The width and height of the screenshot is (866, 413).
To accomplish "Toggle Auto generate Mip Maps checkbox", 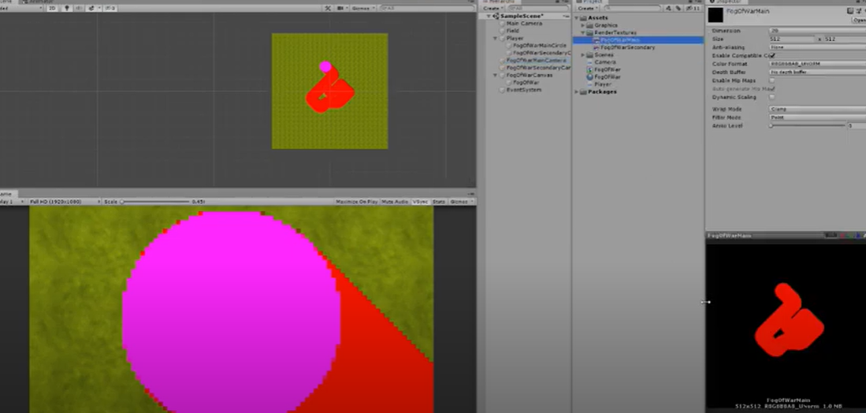I will 772,89.
